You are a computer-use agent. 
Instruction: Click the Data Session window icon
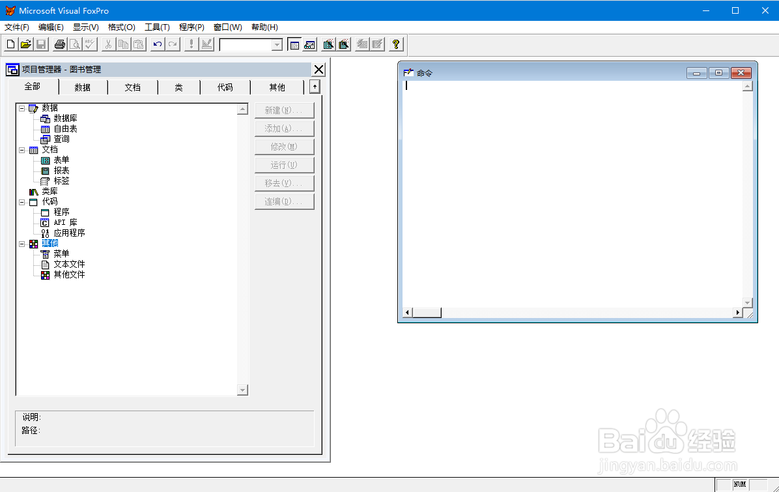coord(309,44)
